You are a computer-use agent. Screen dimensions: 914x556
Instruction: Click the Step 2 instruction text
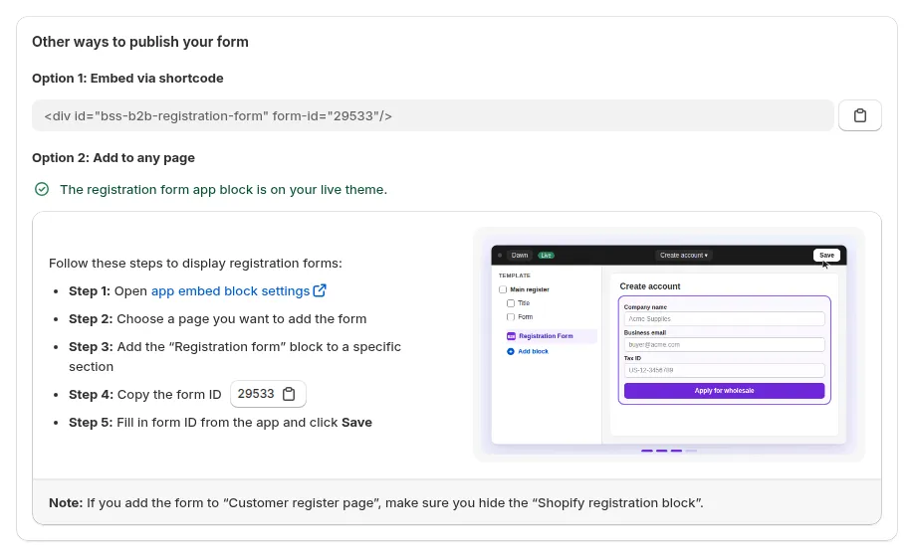(217, 319)
